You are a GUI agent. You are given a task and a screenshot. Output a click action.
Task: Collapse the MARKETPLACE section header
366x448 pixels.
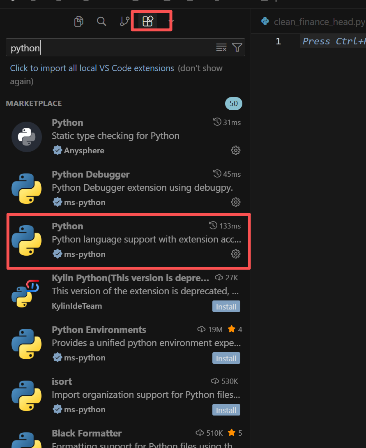coord(34,104)
